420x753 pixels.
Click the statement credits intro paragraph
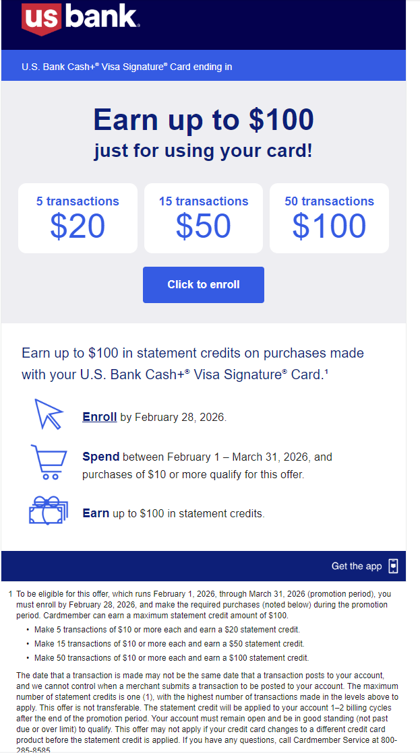(193, 364)
